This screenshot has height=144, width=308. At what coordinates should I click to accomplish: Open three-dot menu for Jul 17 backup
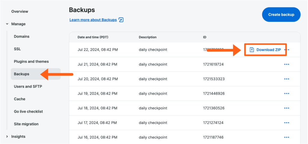[x=286, y=123]
